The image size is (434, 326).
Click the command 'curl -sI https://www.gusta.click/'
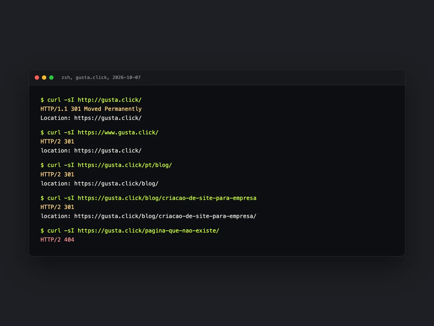103,132
